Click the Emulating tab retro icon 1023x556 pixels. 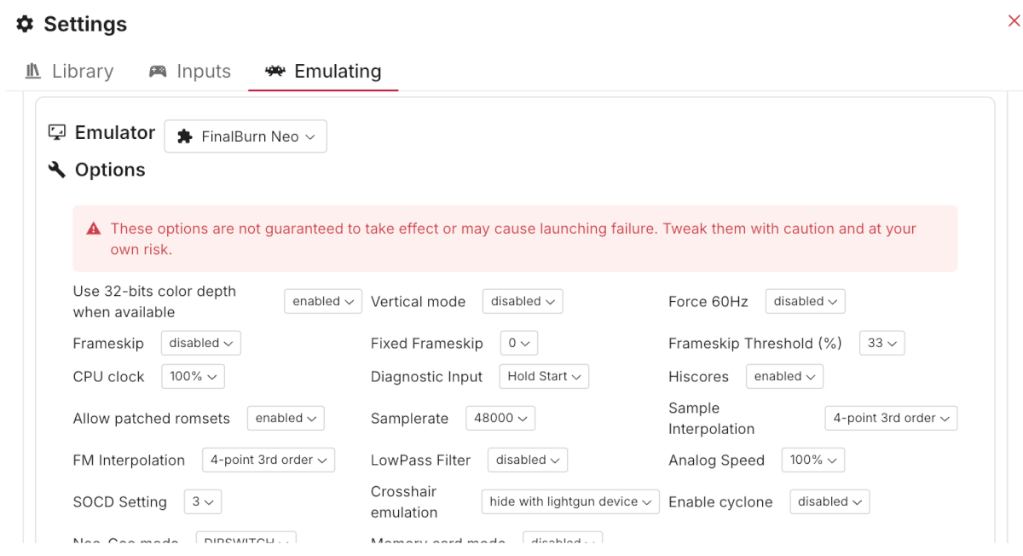click(275, 71)
